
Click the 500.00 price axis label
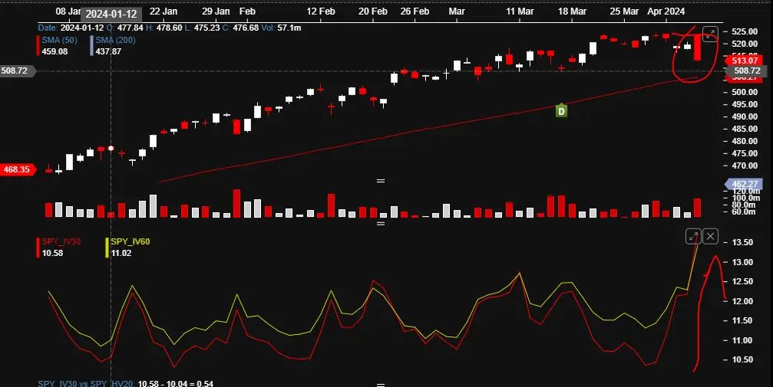click(745, 92)
